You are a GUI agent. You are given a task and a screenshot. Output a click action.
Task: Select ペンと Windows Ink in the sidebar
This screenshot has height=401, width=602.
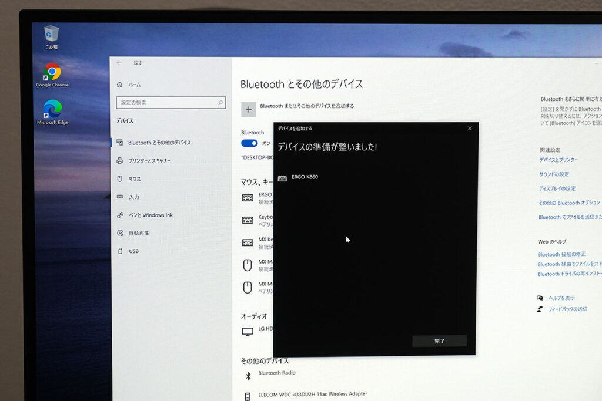coord(150,215)
